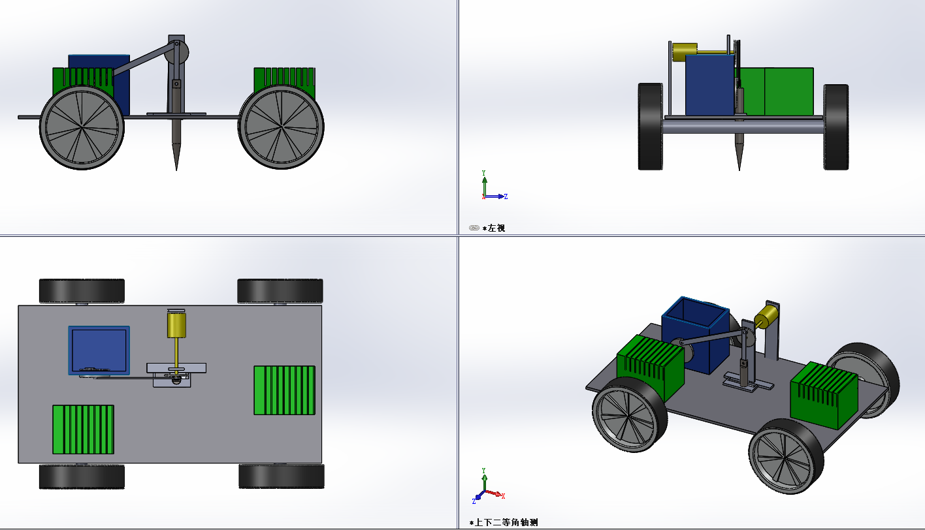
Task: Click the view link icon beside 左视
Action: (x=474, y=228)
